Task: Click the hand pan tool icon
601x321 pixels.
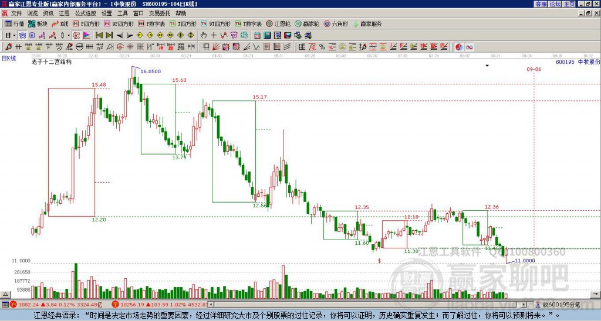Action: click(x=204, y=36)
